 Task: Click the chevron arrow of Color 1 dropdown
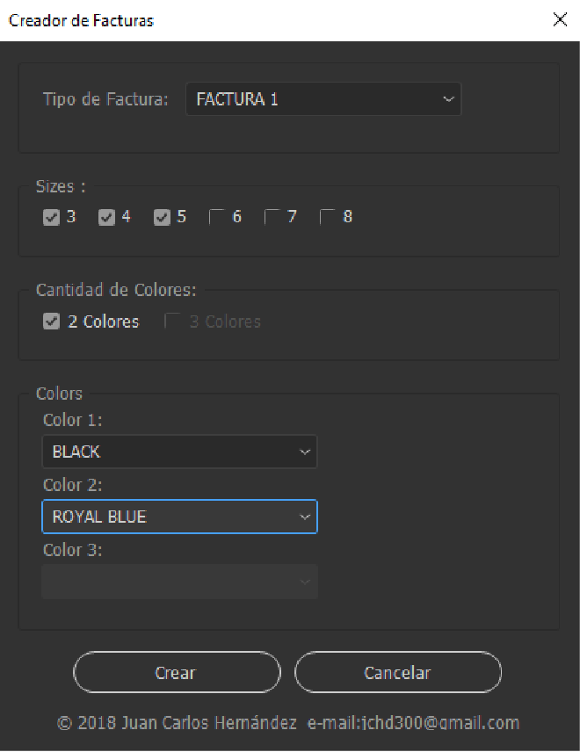(305, 452)
